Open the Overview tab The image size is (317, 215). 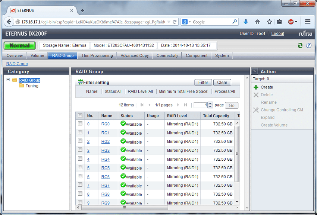tap(15, 55)
